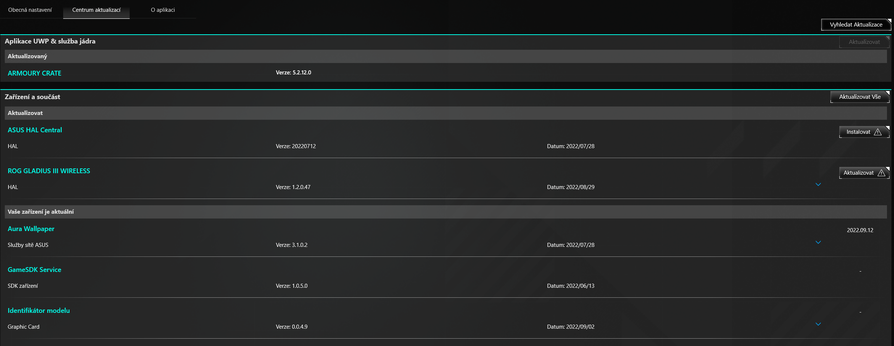Screen dimensions: 894x346
Task: Switch to Obecná nastavení tab
Action: [x=30, y=10]
